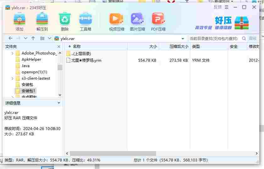This screenshot has width=264, height=169.
Task: Click the horizontal scrollbar right arrow
Action: 256,153
